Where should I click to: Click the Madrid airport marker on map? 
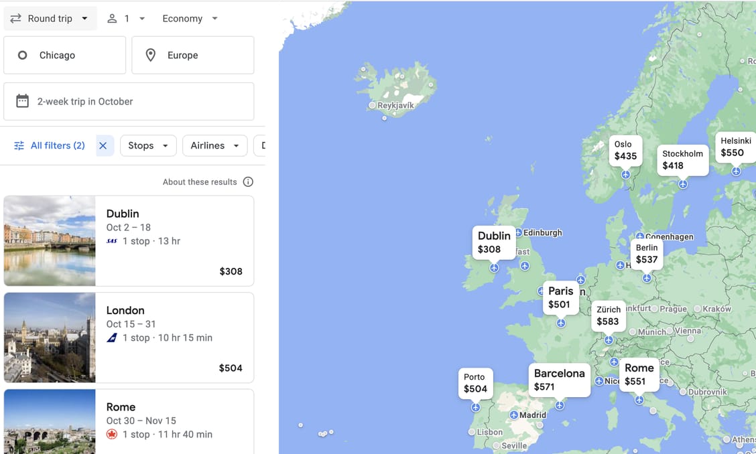tap(513, 415)
